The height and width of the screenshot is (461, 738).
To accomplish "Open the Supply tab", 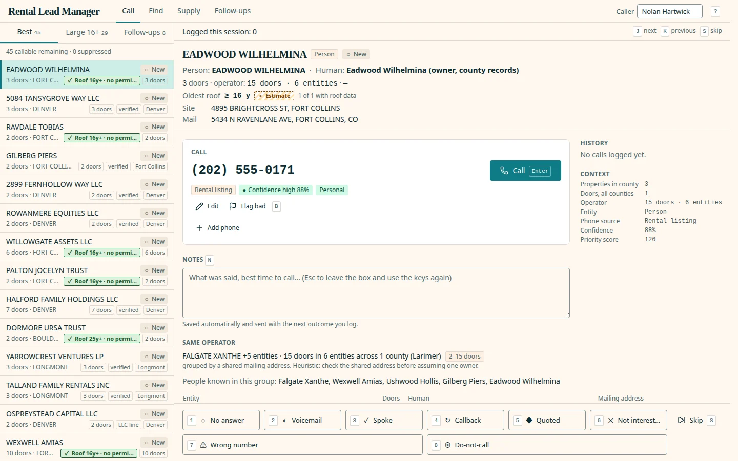I will pyautogui.click(x=189, y=11).
